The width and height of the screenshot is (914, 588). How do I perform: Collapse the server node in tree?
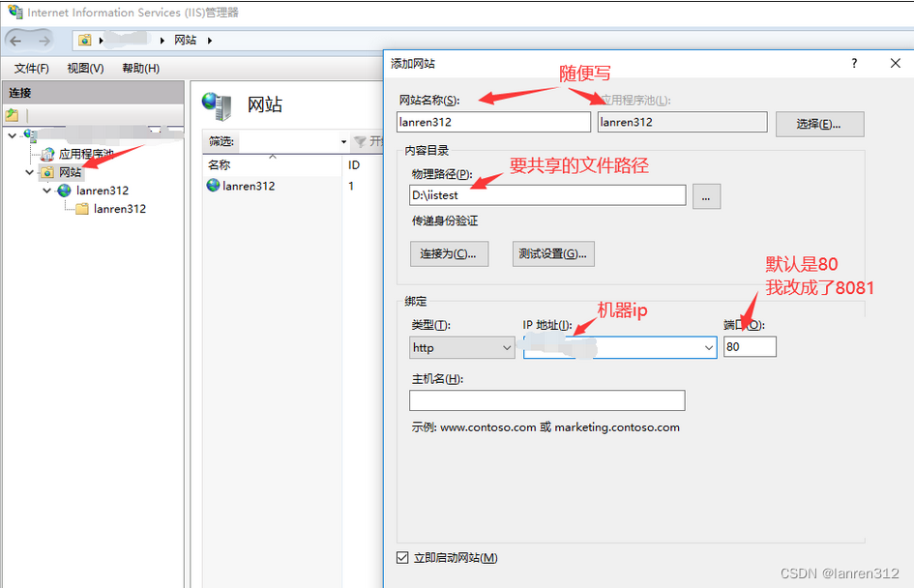13,135
